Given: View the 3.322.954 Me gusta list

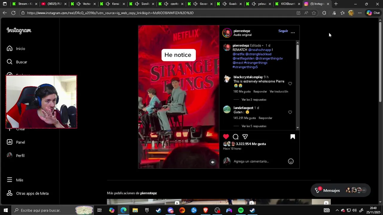Looking at the screenshot, I should pyautogui.click(x=251, y=144).
